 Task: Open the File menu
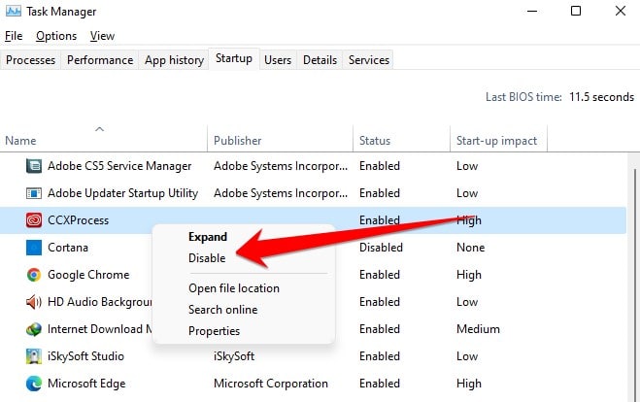tap(14, 36)
